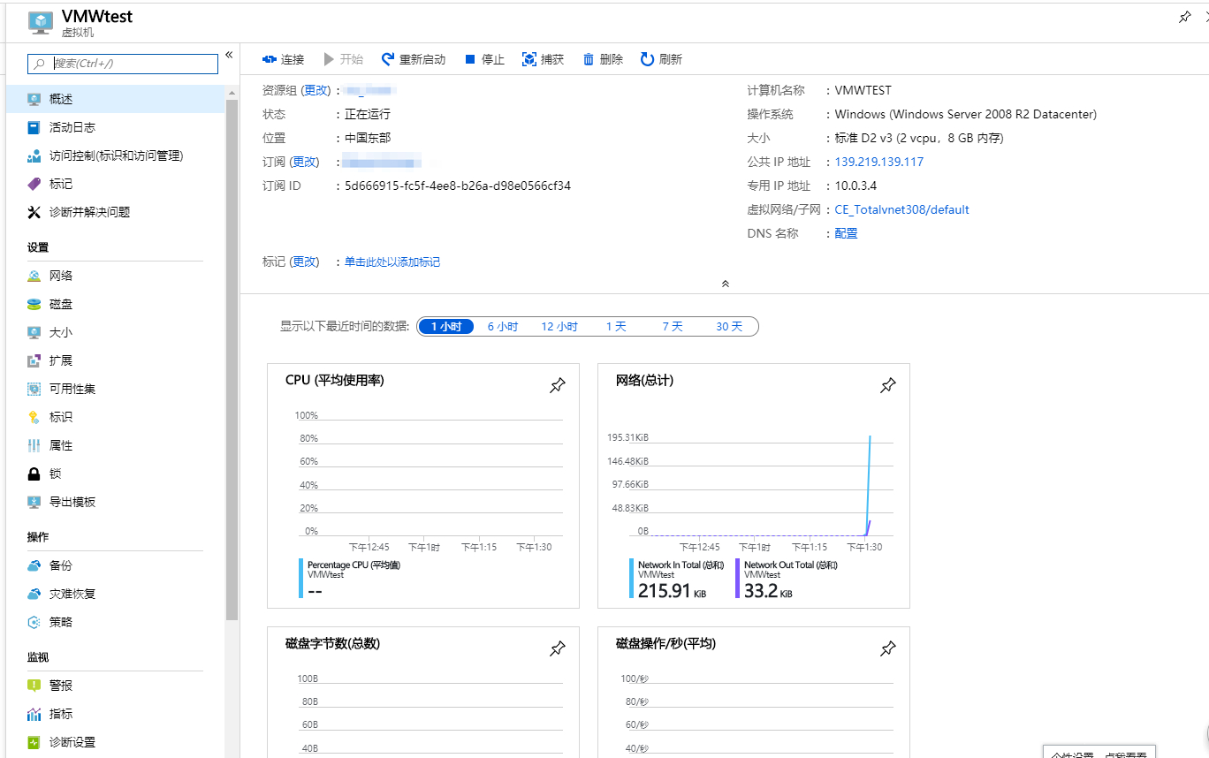
Task: Click the 连接 connect icon in toolbar
Action: coord(270,59)
